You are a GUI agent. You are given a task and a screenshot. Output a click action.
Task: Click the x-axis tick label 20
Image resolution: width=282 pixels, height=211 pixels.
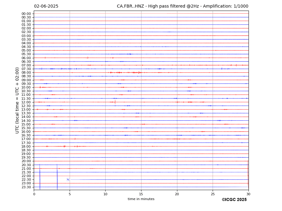coord(177,194)
